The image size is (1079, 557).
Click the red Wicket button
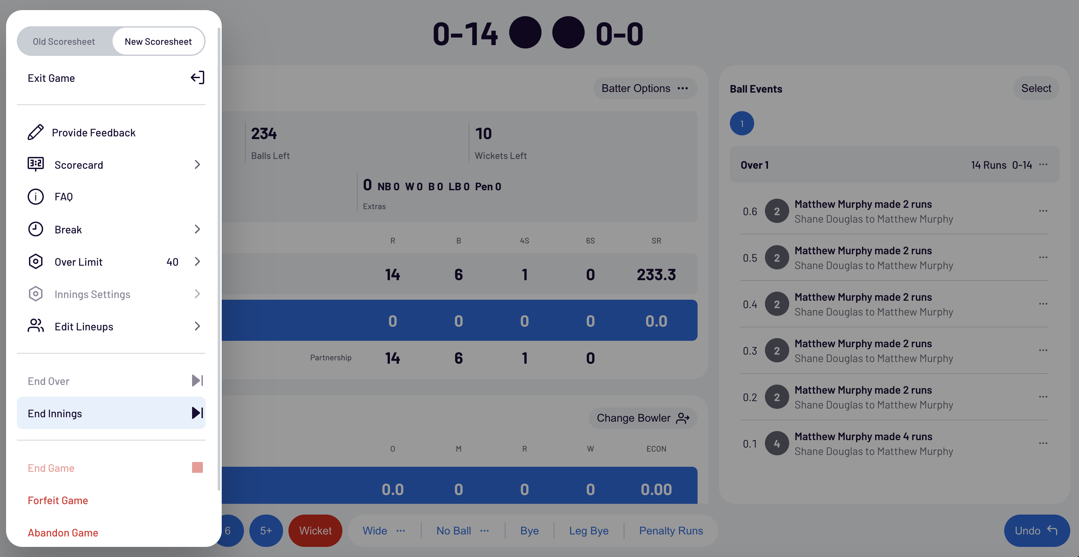(315, 531)
